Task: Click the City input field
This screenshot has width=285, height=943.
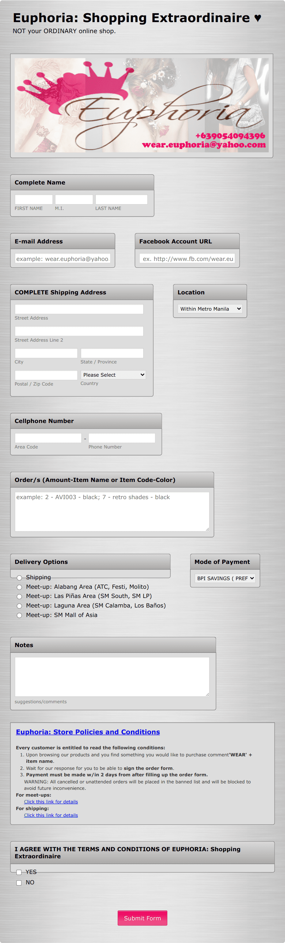Action: [x=46, y=353]
